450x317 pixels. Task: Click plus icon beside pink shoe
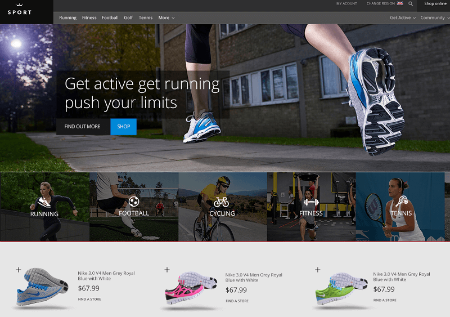pos(167,270)
